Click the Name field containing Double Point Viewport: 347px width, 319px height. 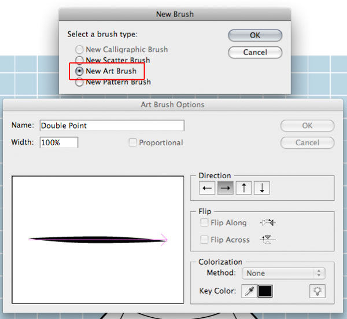point(112,126)
